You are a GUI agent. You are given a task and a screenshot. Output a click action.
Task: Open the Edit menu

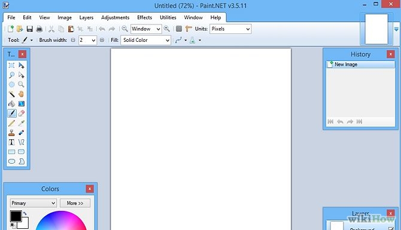[27, 17]
